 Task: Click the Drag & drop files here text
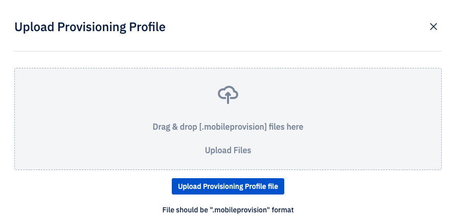(x=228, y=127)
